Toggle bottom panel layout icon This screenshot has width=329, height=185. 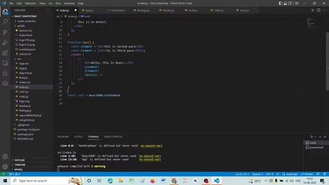click(285, 3)
